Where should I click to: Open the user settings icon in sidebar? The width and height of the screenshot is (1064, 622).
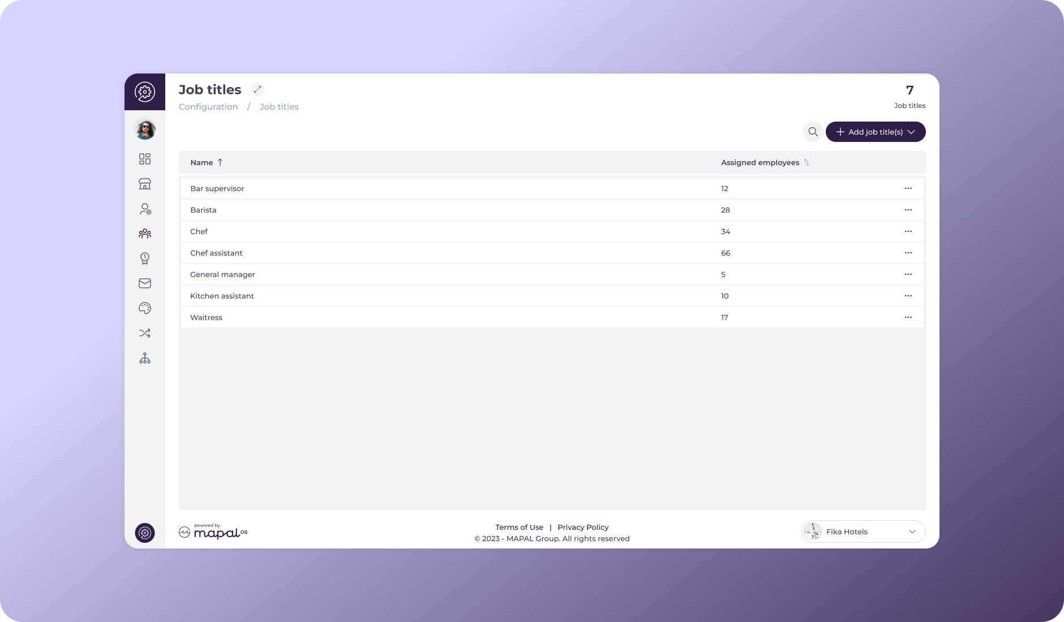click(x=145, y=209)
